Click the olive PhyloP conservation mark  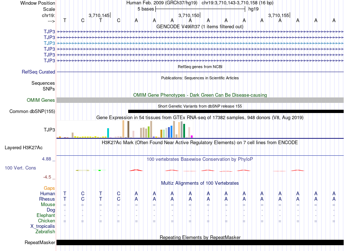pyautogui.click(x=83, y=170)
